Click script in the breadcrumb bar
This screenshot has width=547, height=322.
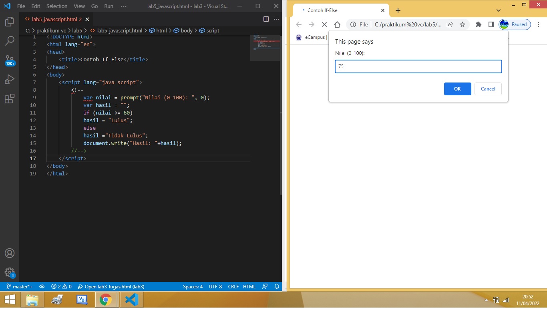[212, 30]
